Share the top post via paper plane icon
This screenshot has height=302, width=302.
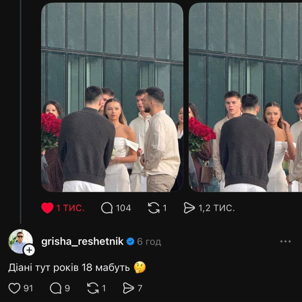coord(189,208)
